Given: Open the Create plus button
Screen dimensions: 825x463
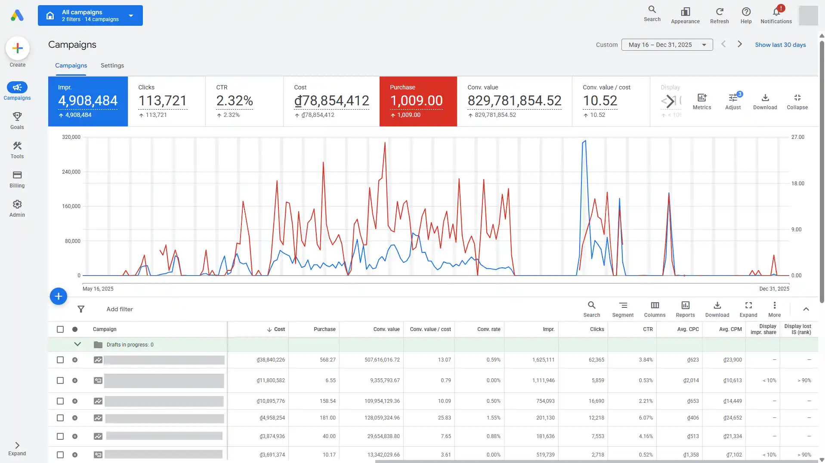Looking at the screenshot, I should click(x=18, y=48).
